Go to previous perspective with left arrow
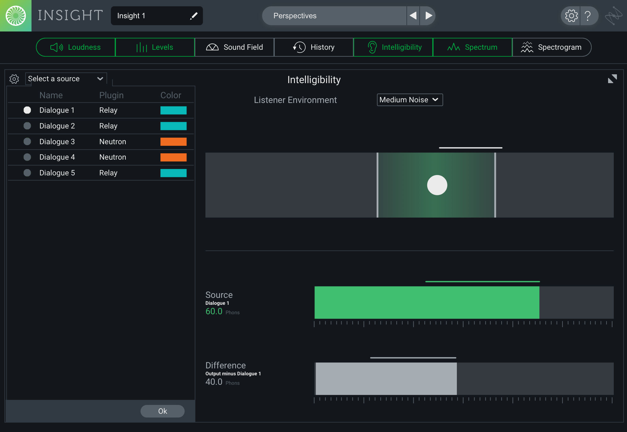The width and height of the screenshot is (627, 432). point(413,16)
